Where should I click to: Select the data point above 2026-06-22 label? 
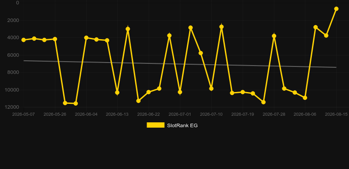point(148,92)
